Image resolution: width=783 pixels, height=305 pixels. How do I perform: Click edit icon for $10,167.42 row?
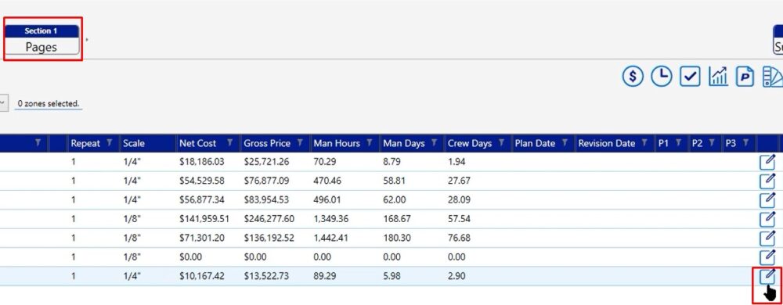coord(767,275)
